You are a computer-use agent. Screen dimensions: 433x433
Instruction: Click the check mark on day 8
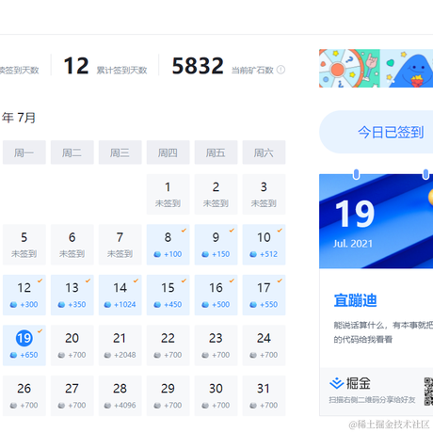pyautogui.click(x=184, y=231)
